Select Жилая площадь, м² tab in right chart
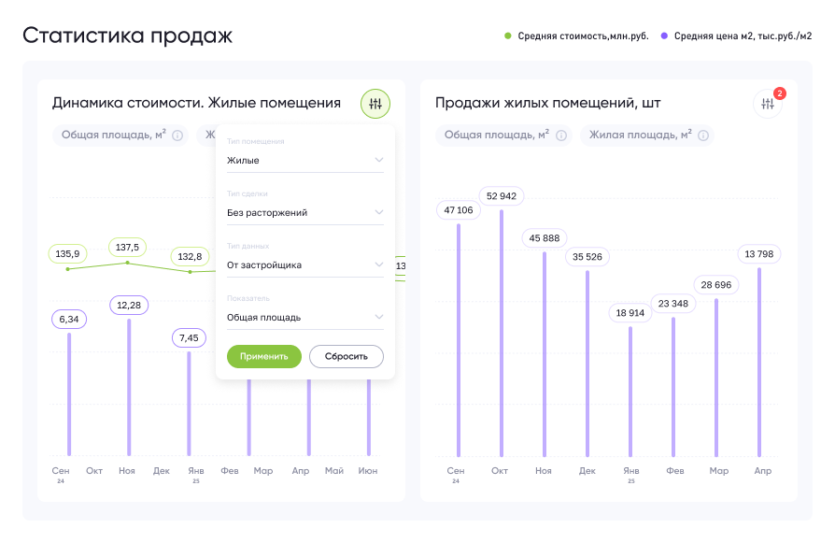Image resolution: width=835 pixels, height=543 pixels. (647, 136)
